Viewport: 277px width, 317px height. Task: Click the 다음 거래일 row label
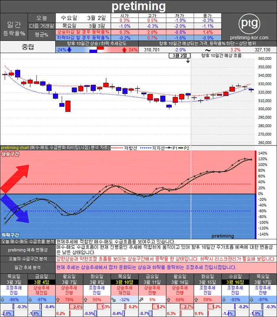pyautogui.click(x=42, y=26)
